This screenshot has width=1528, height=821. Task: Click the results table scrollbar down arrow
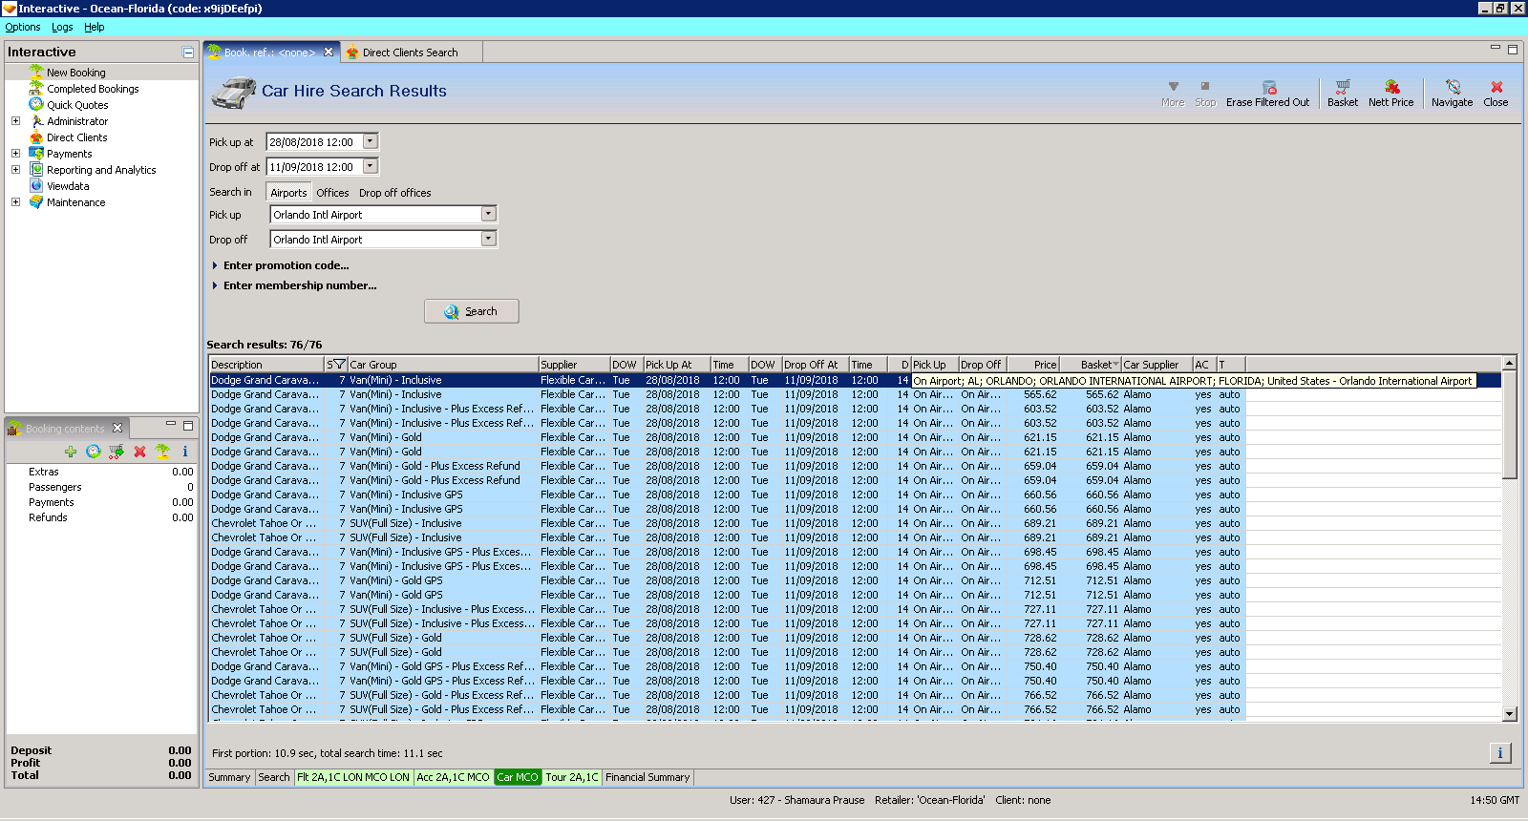[x=1509, y=713]
